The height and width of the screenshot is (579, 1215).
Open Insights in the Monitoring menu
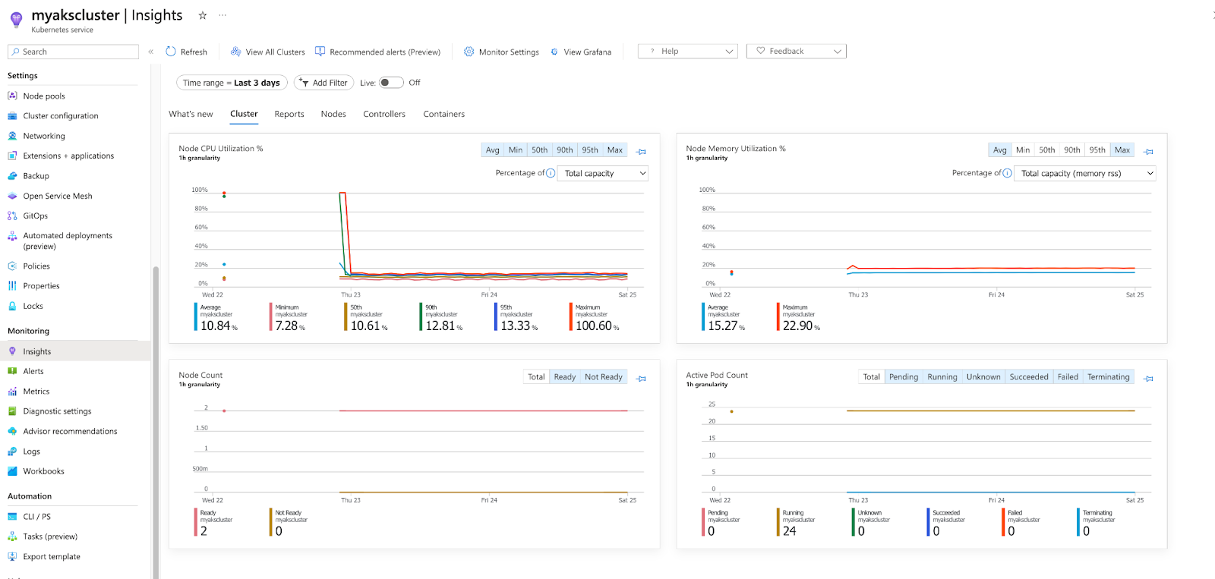(75, 351)
